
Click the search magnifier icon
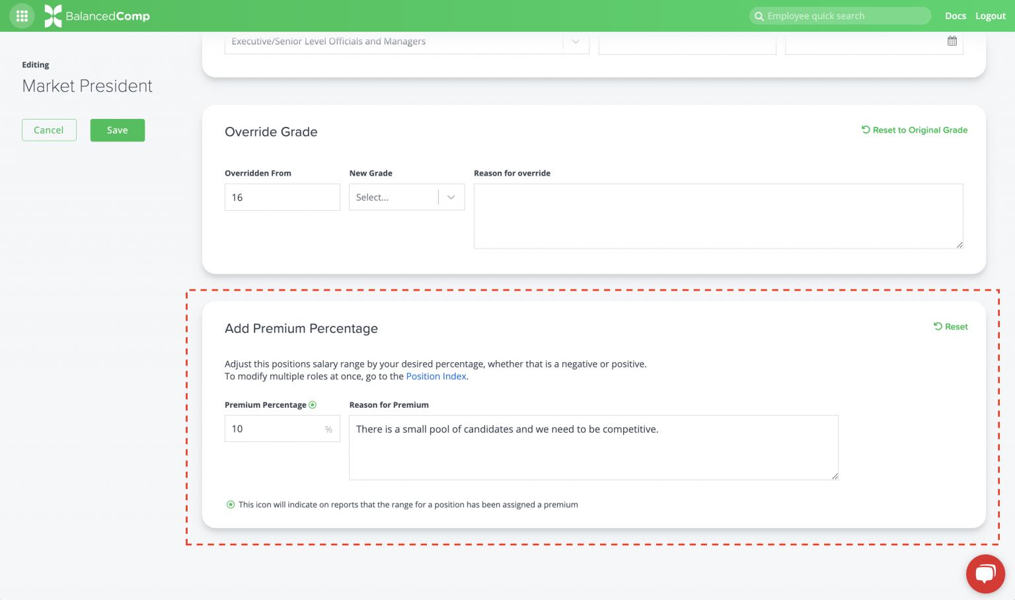(x=759, y=16)
